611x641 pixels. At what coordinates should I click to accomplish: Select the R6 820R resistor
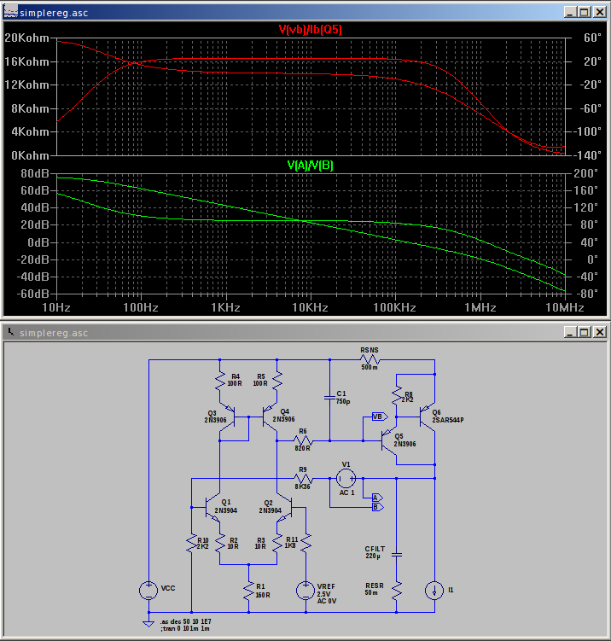coord(303,440)
